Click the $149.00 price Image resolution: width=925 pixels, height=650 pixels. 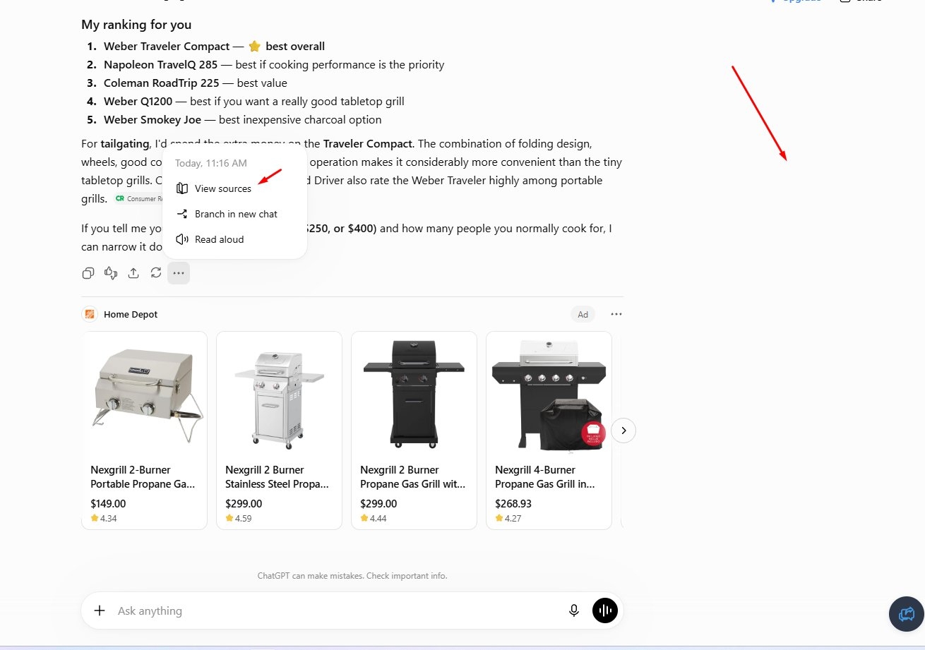click(108, 504)
